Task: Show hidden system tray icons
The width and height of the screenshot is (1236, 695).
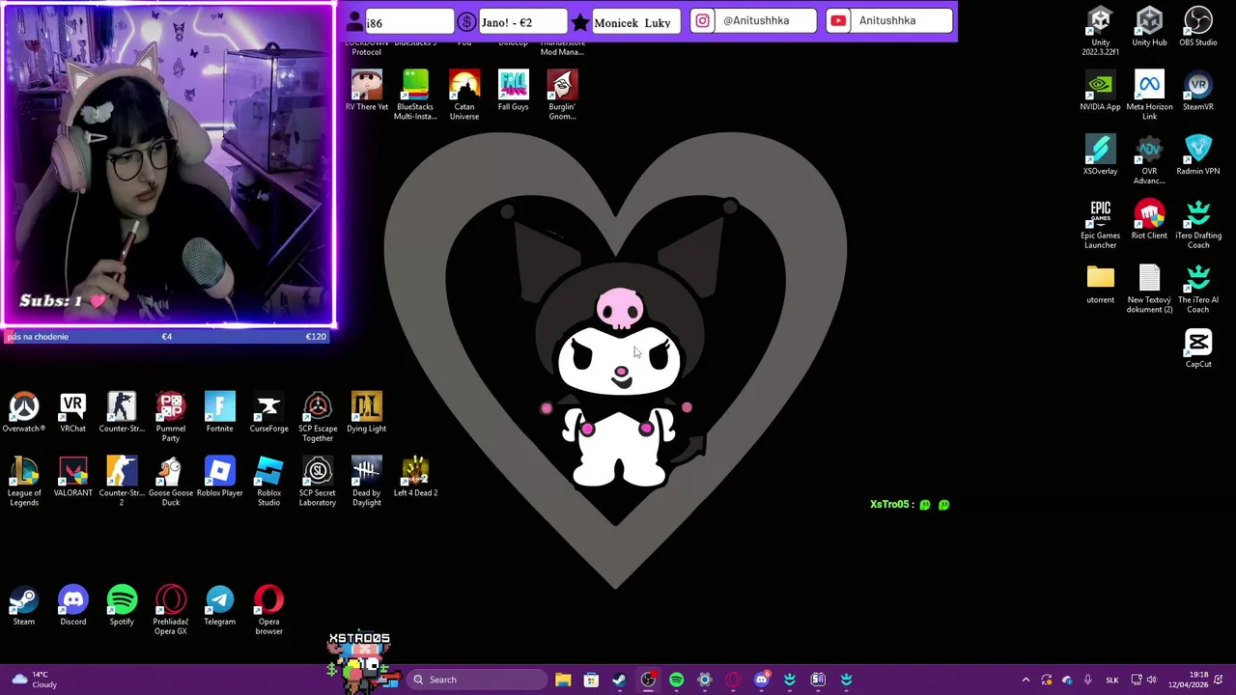Action: [x=1025, y=680]
